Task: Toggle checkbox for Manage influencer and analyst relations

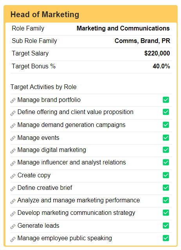Action: 166,162
